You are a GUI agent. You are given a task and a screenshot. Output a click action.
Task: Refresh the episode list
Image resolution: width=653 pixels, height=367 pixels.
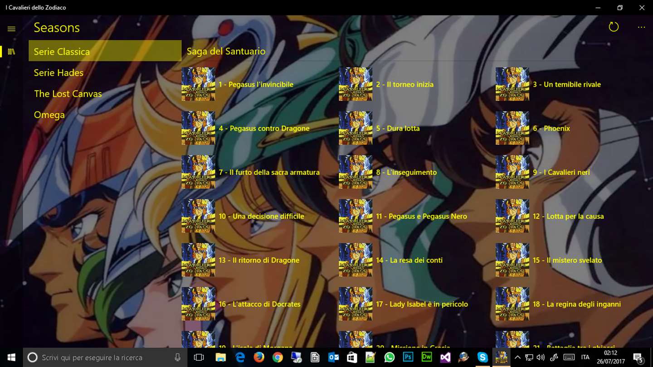614,27
